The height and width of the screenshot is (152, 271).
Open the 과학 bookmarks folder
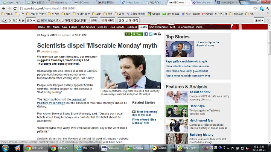[119, 14]
